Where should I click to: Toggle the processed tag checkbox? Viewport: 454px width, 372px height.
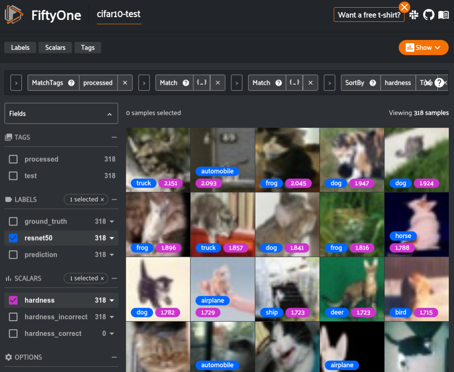[13, 159]
